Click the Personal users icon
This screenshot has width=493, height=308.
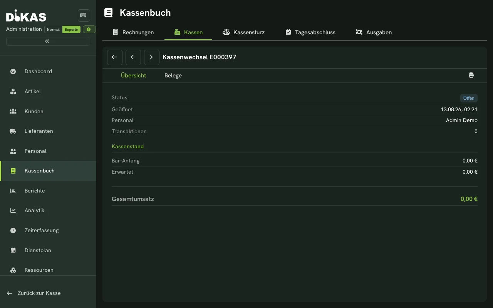point(13,151)
